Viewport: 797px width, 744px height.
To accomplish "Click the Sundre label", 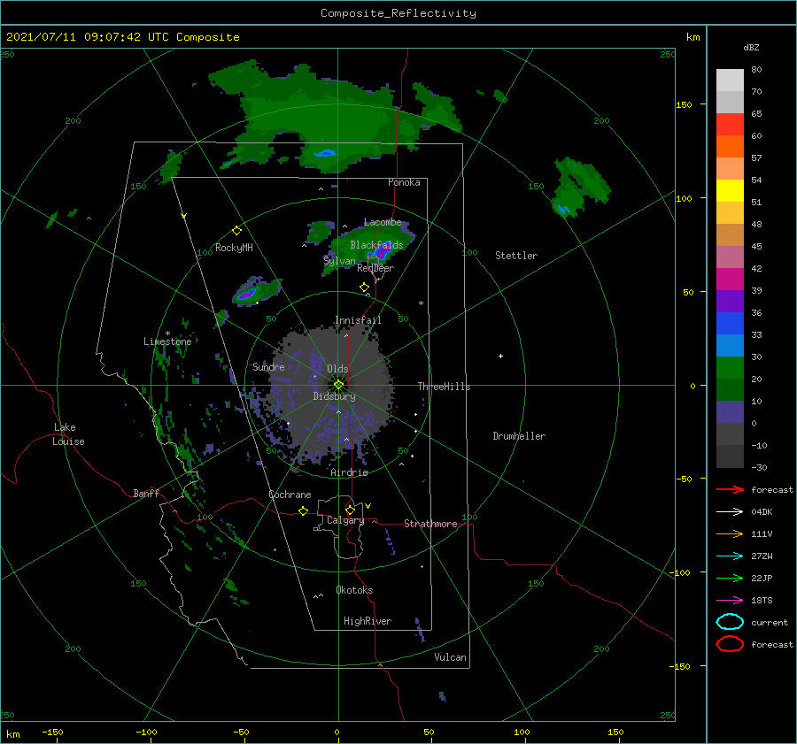I will (x=268, y=366).
